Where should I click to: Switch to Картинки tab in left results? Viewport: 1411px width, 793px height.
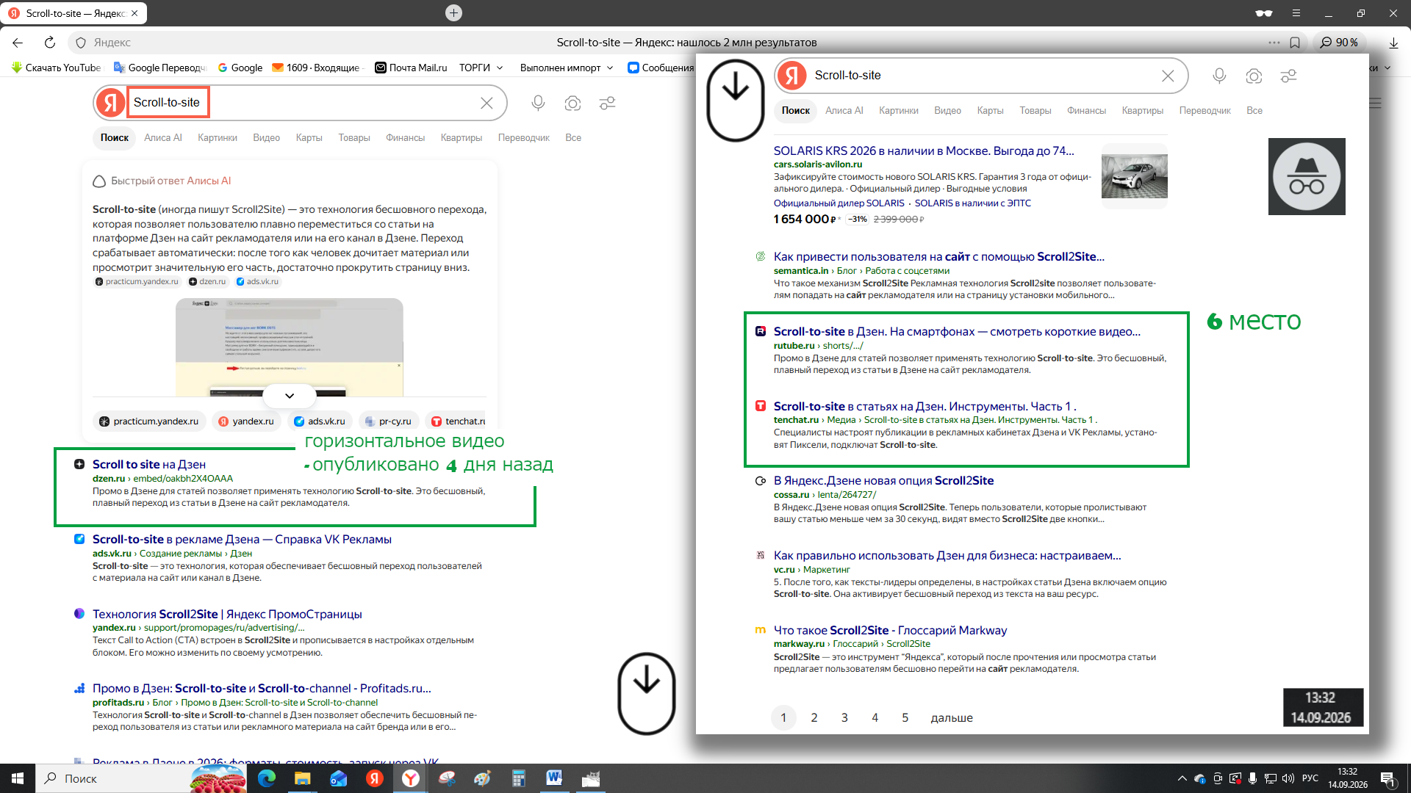point(218,138)
